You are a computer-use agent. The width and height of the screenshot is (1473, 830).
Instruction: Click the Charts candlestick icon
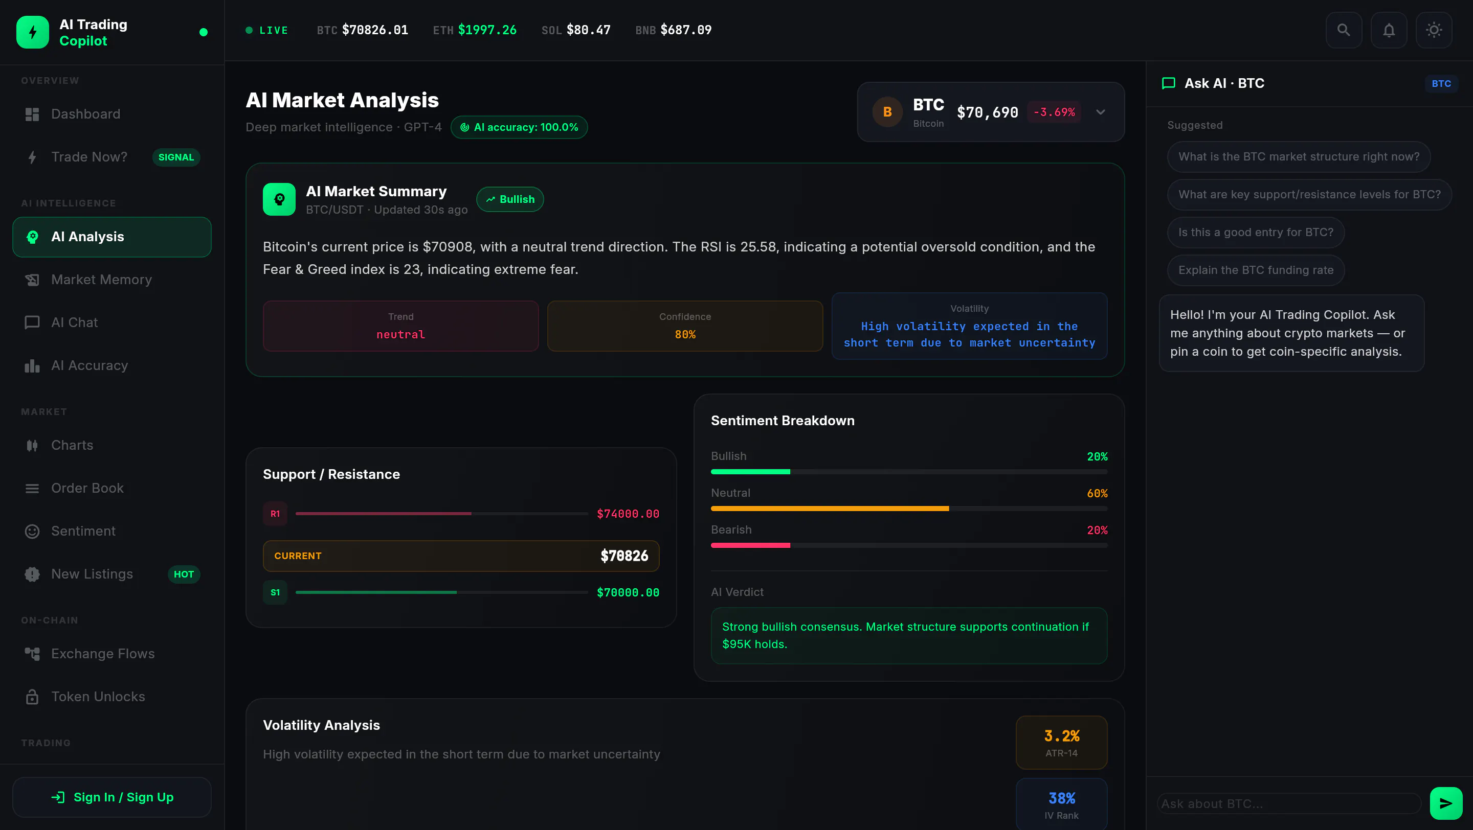click(32, 446)
